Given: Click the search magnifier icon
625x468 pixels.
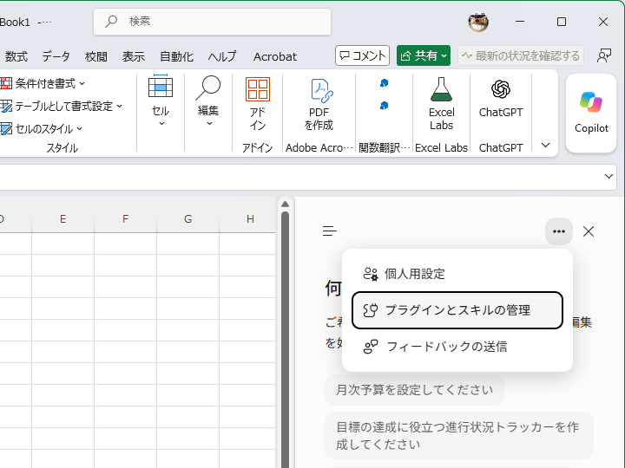Looking at the screenshot, I should tap(111, 21).
